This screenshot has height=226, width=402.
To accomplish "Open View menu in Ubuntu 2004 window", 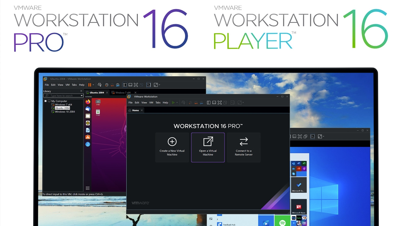I will (60, 85).
